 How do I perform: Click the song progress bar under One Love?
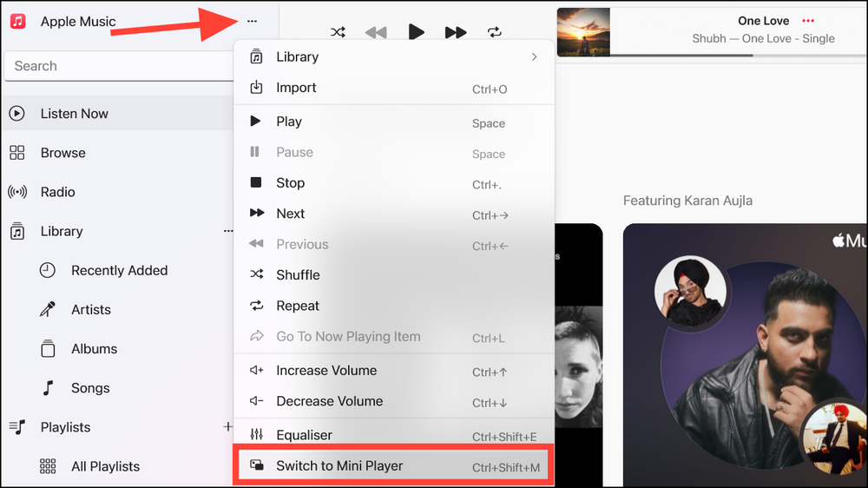[x=738, y=56]
